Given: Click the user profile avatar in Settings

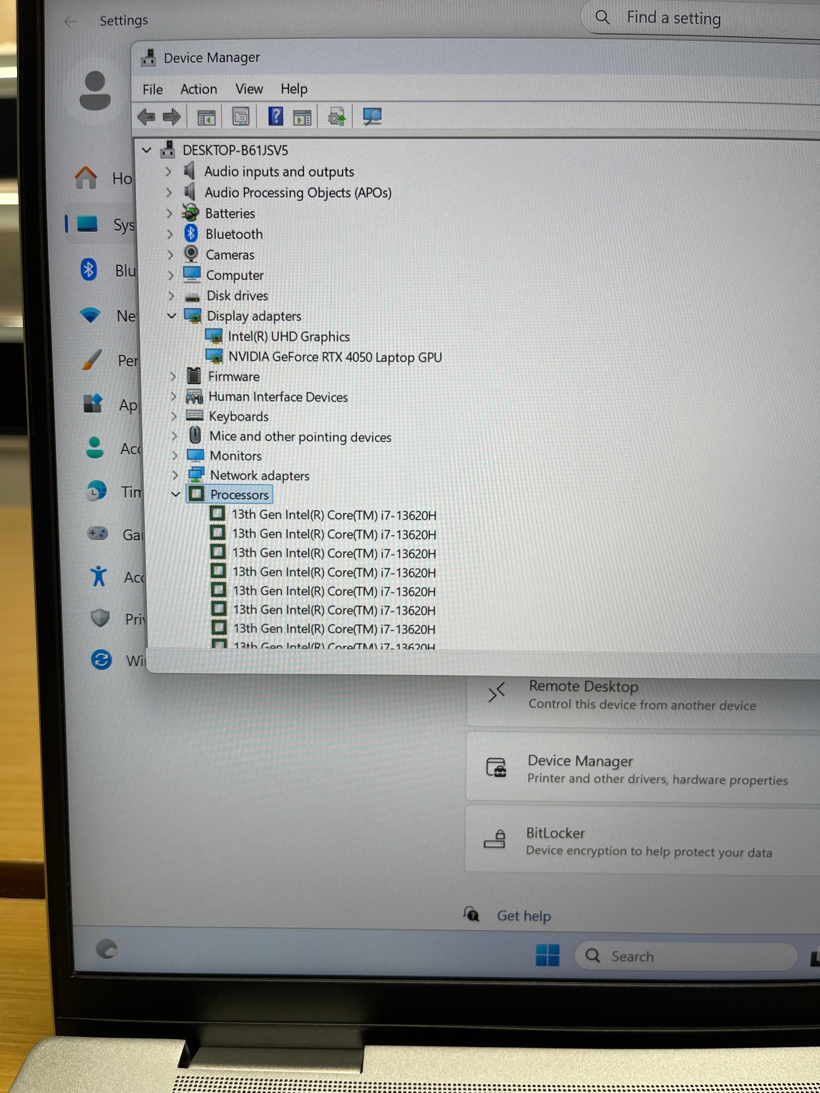Looking at the screenshot, I should click(95, 91).
